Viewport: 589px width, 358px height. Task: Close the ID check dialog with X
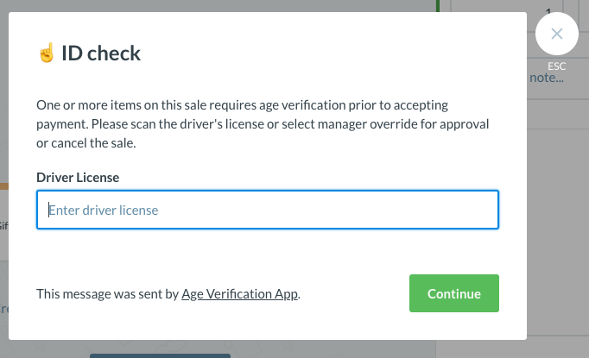[x=557, y=34]
